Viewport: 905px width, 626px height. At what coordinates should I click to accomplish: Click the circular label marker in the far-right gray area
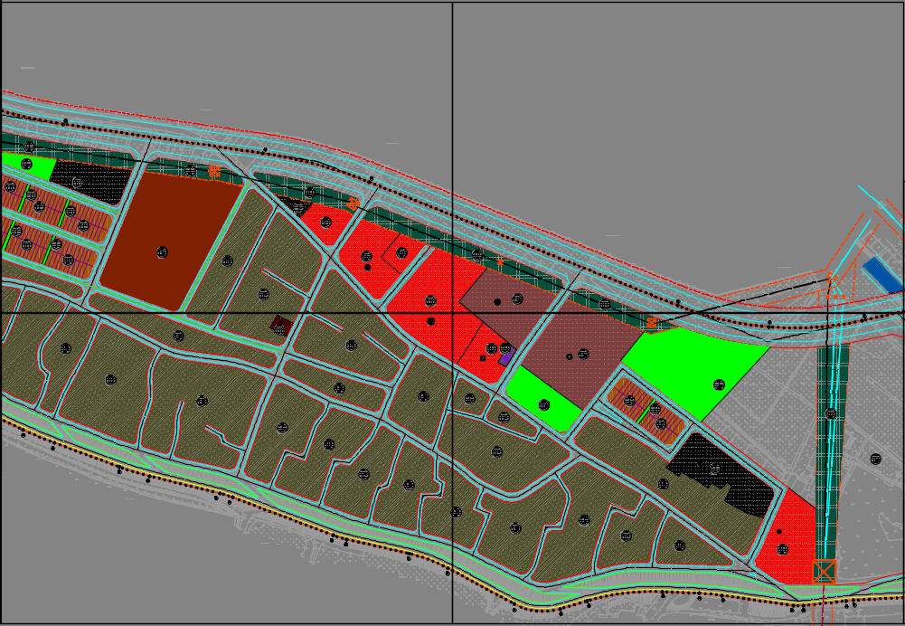875,459
